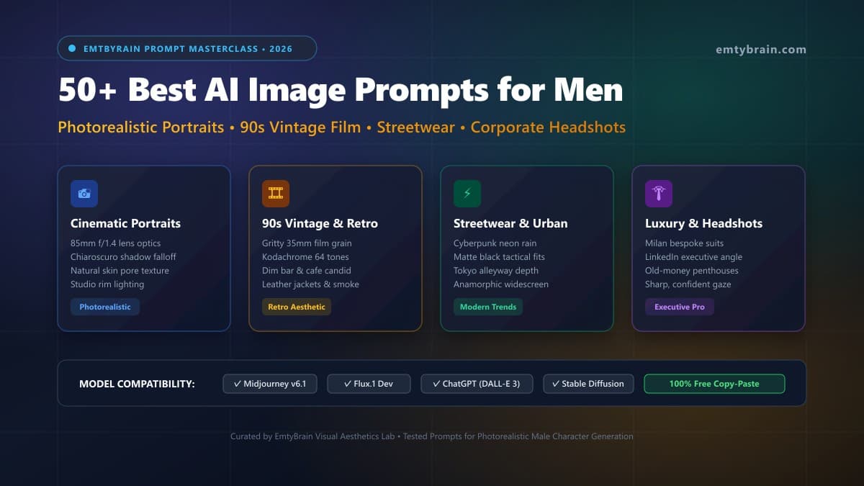Select the Executive Pro tag

[680, 307]
